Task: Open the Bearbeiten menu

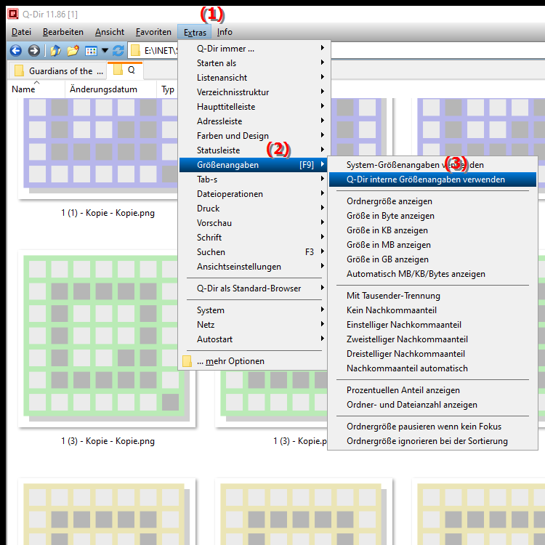Action: click(x=63, y=32)
